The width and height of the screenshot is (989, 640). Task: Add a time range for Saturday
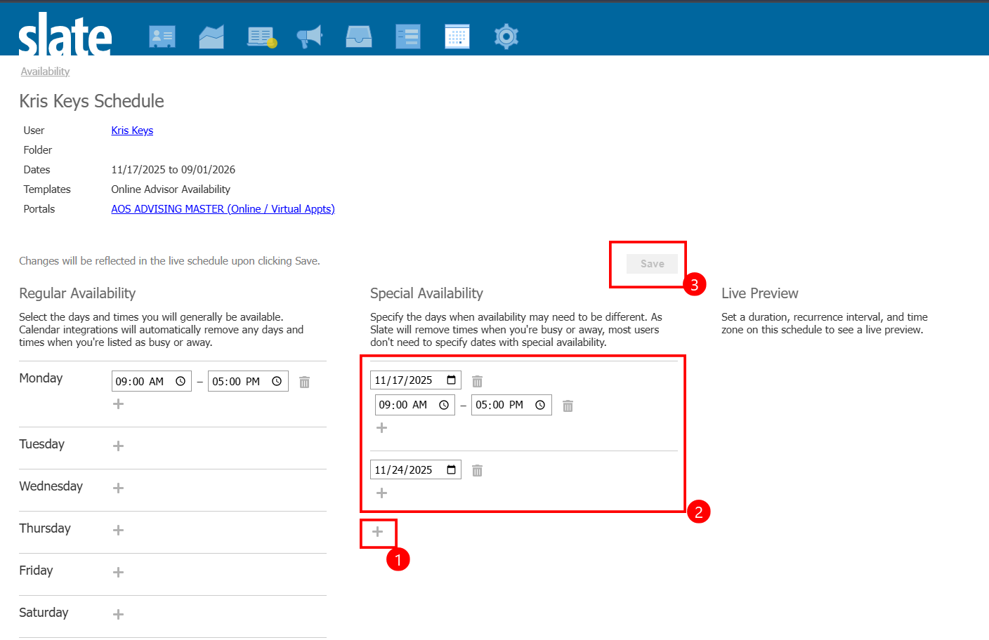(x=118, y=614)
